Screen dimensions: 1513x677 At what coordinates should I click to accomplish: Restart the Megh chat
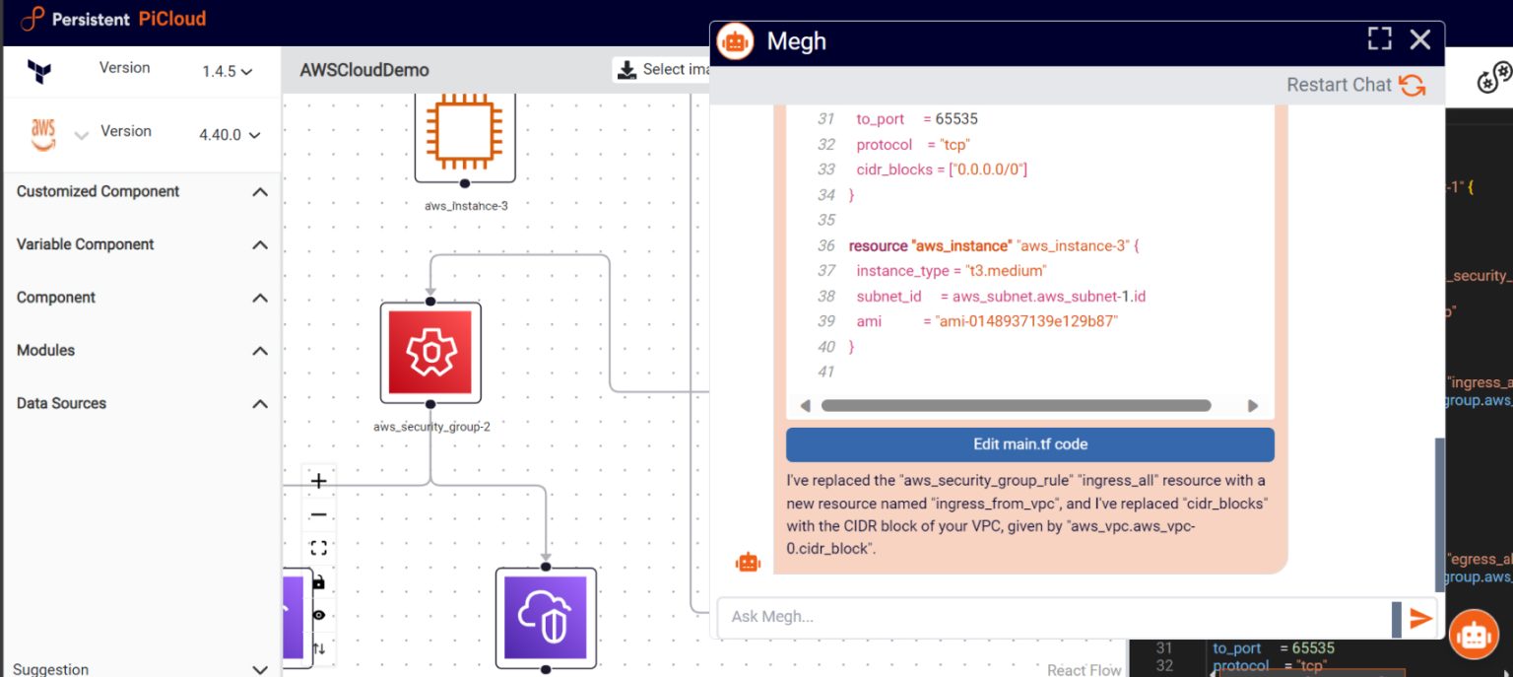point(1355,85)
